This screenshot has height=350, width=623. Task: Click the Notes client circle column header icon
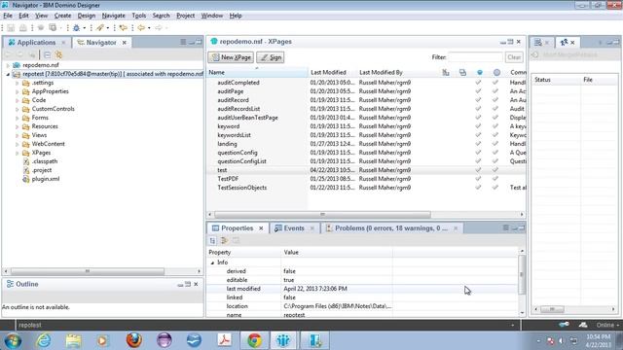pos(496,72)
